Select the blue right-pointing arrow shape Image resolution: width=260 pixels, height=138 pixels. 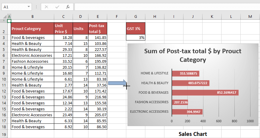click(117, 83)
